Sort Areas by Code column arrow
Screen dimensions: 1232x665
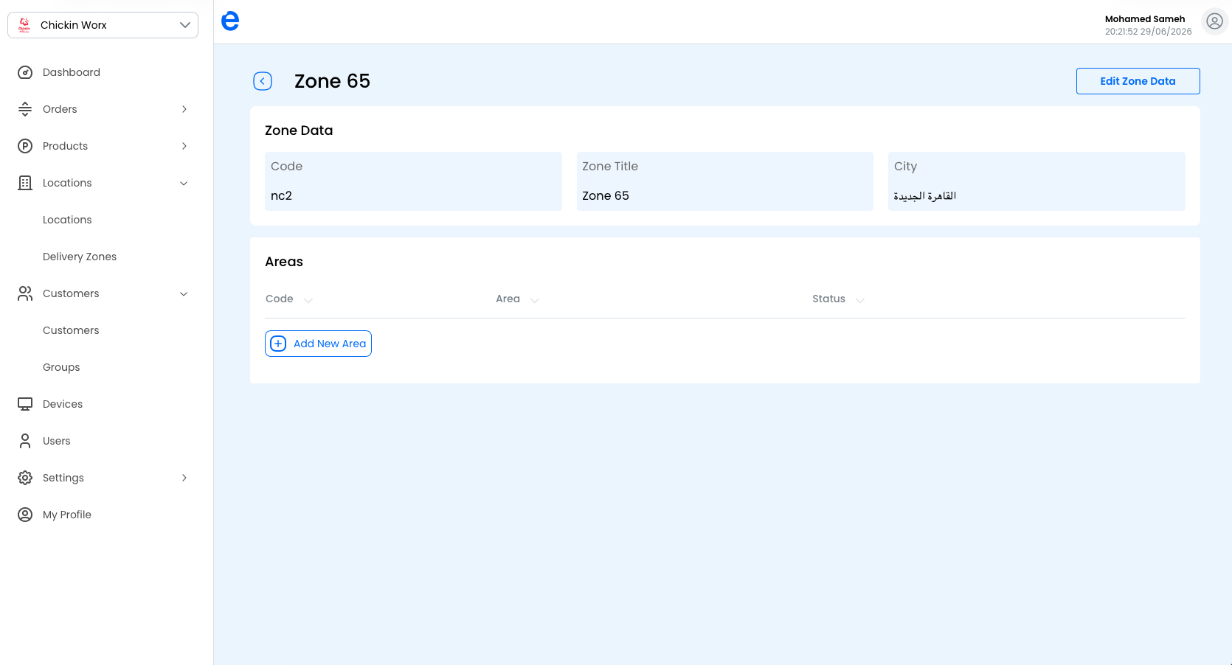(308, 300)
